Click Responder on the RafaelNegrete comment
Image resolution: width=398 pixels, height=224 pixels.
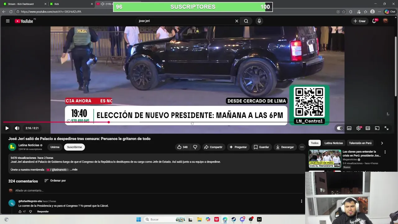pos(43,212)
